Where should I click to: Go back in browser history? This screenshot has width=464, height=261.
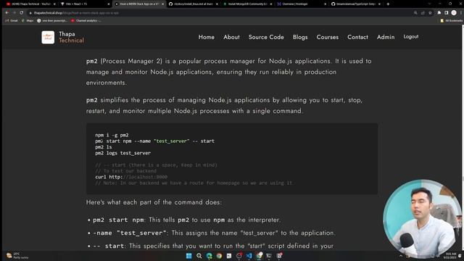click(x=7, y=13)
